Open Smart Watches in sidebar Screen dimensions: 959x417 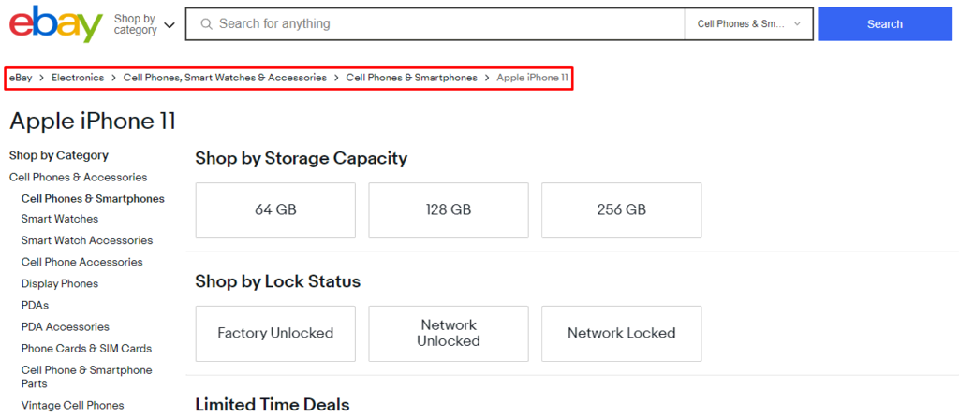pyautogui.click(x=60, y=219)
